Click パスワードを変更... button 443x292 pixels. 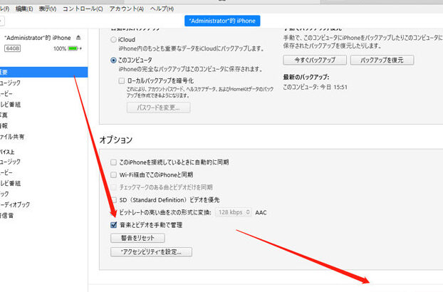coord(159,108)
